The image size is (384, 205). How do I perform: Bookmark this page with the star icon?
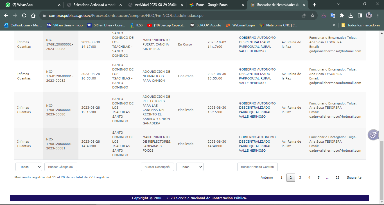tap(312, 15)
